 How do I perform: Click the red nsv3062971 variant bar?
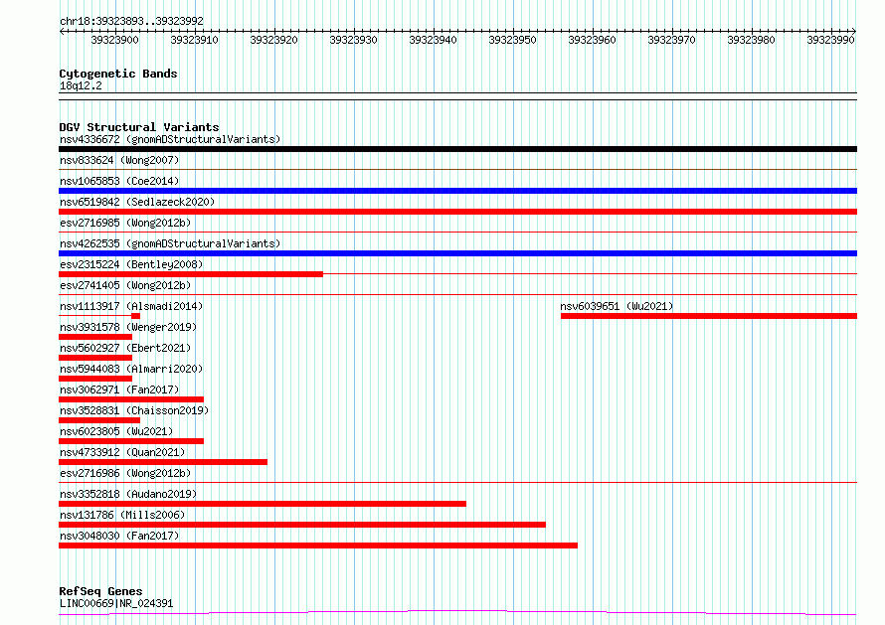coord(131,399)
